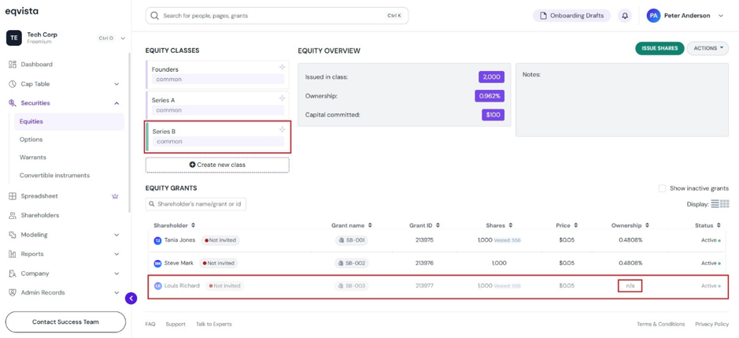Open Equities submenu item
The height and width of the screenshot is (338, 739).
(x=69, y=121)
